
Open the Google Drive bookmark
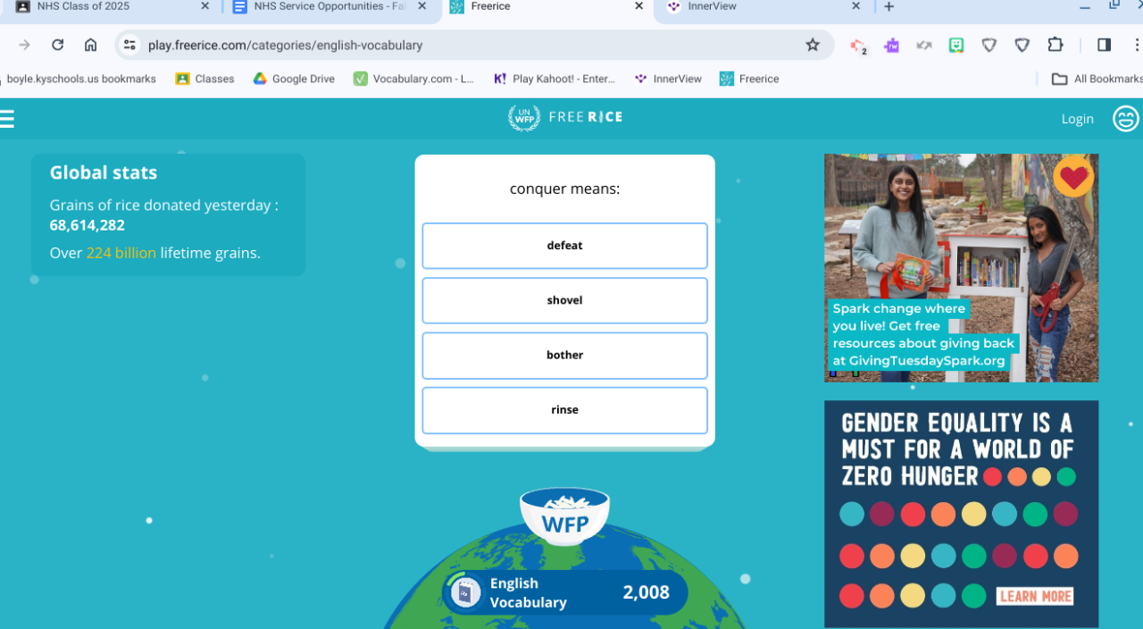click(294, 79)
